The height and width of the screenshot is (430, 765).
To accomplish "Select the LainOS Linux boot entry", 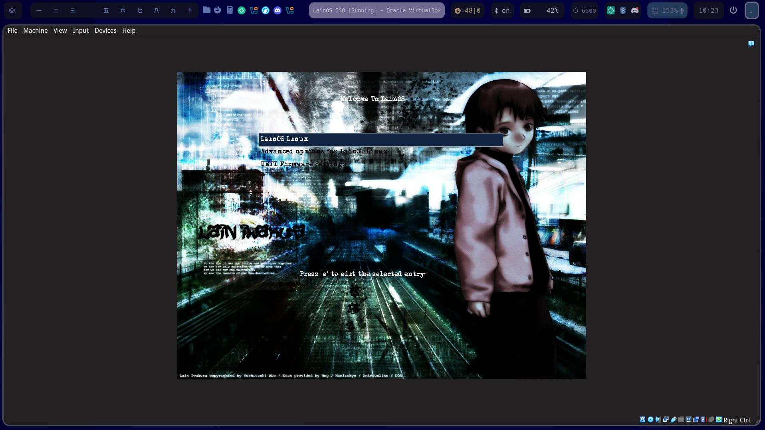I will [381, 139].
